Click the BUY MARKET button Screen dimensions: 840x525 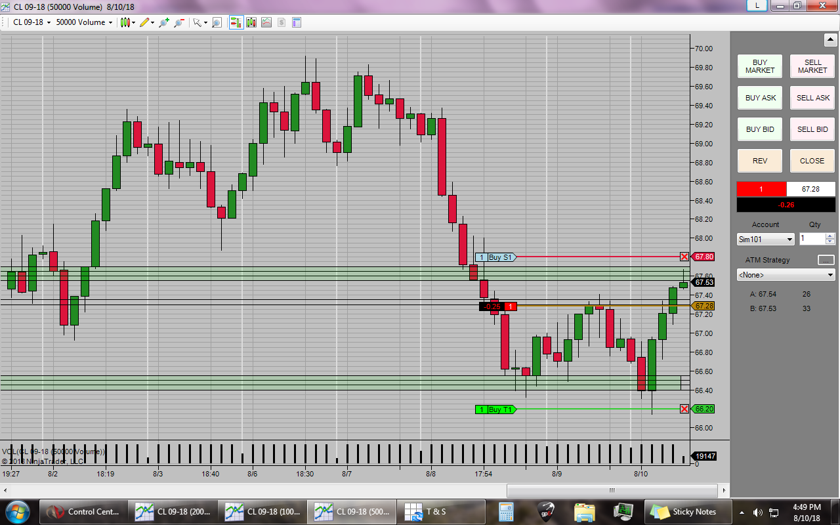tap(760, 66)
